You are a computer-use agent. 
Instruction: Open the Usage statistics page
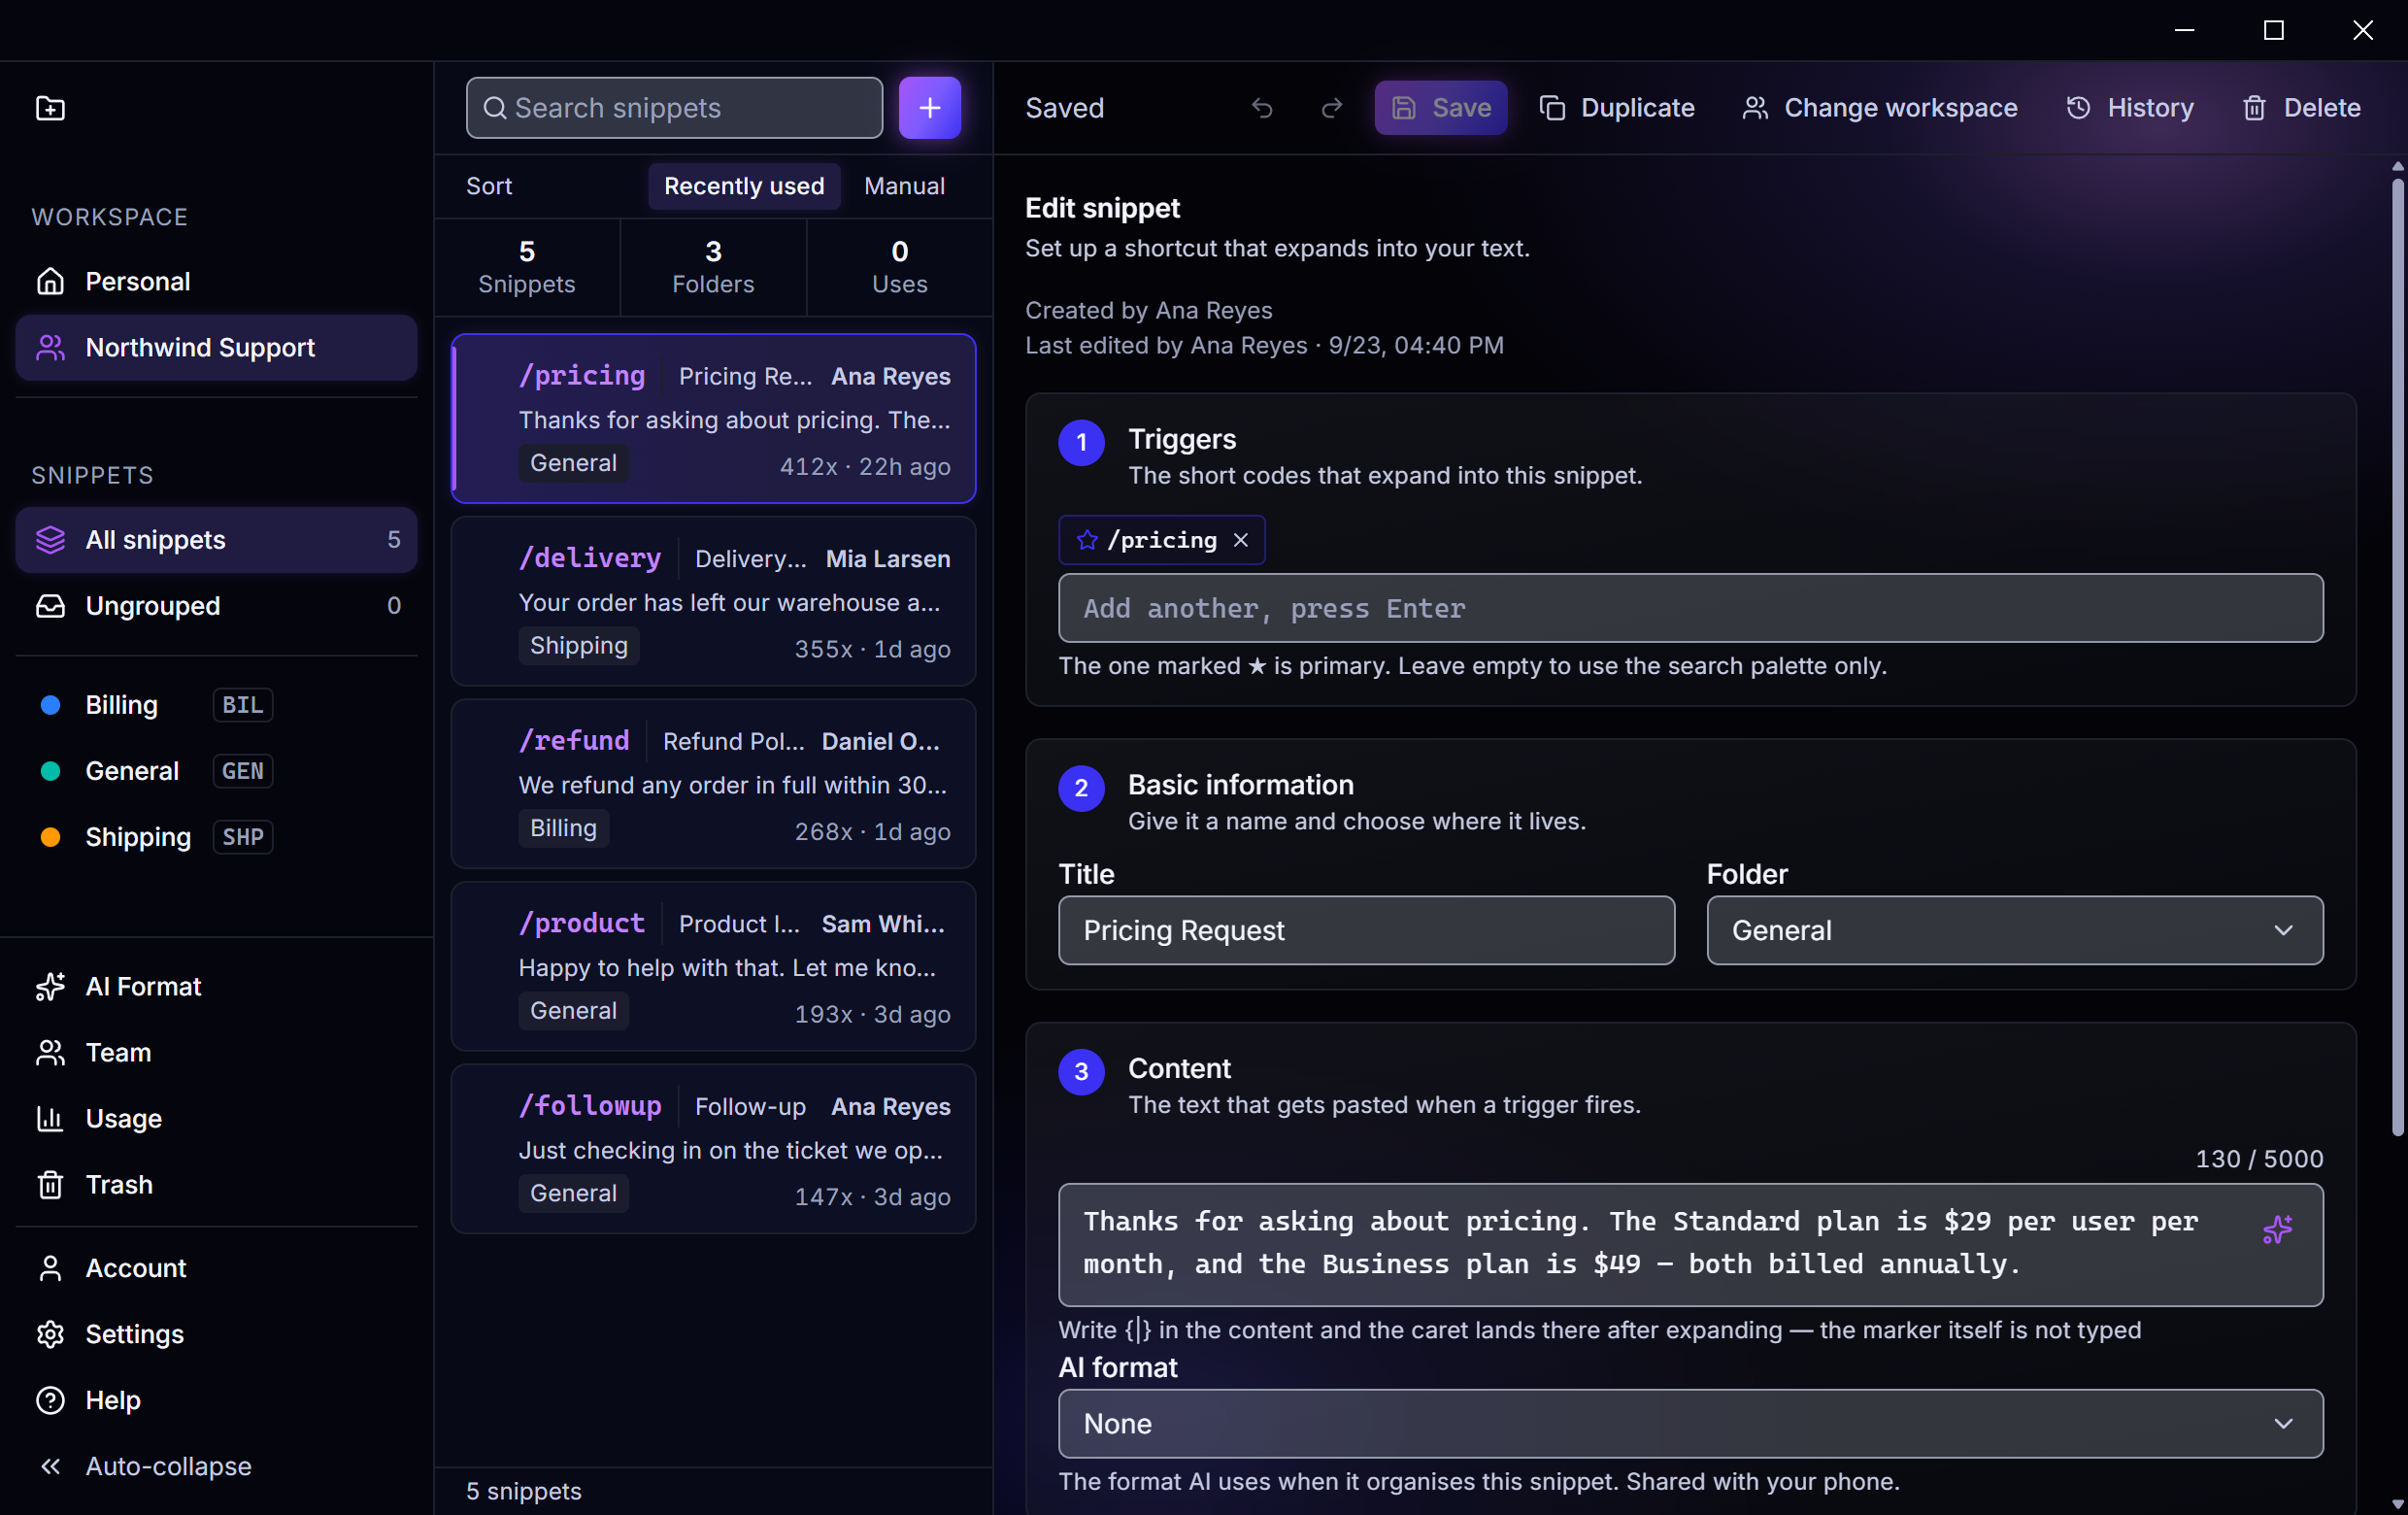(x=216, y=1118)
